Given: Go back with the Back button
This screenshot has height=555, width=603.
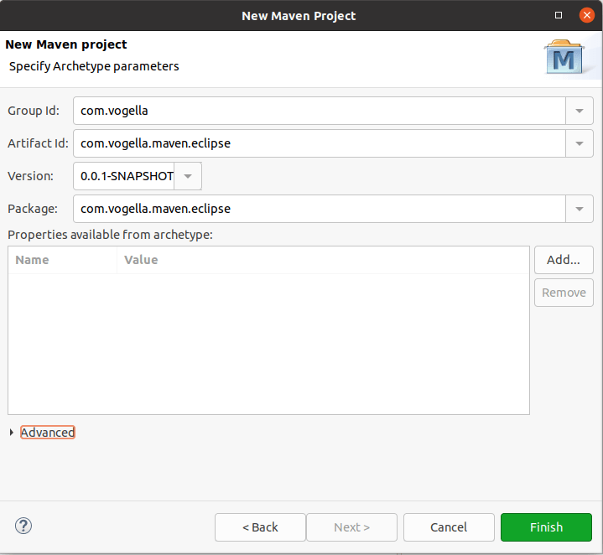Looking at the screenshot, I should [x=260, y=527].
